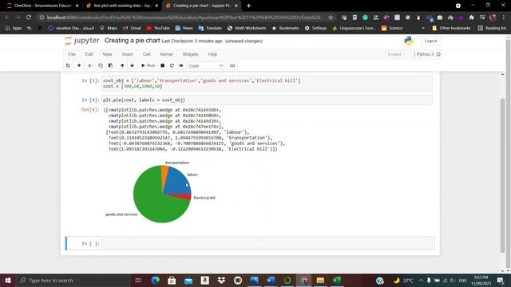Open the Translate bookmark
511x287 pixels.
point(210,29)
